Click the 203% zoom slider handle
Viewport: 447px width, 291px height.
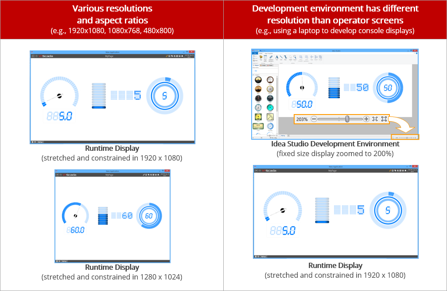pos(347,118)
